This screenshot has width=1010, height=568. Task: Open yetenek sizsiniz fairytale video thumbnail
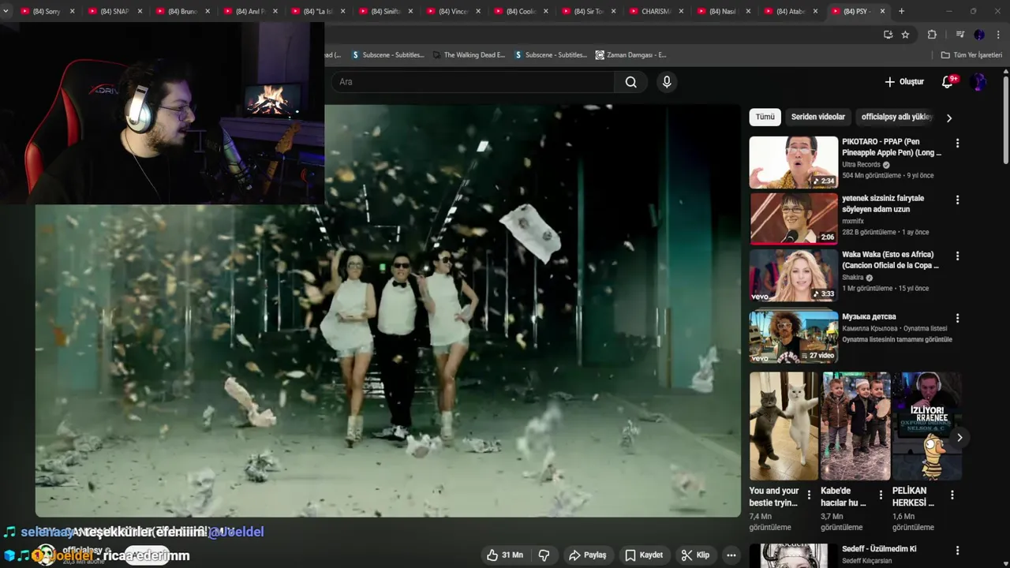point(794,219)
